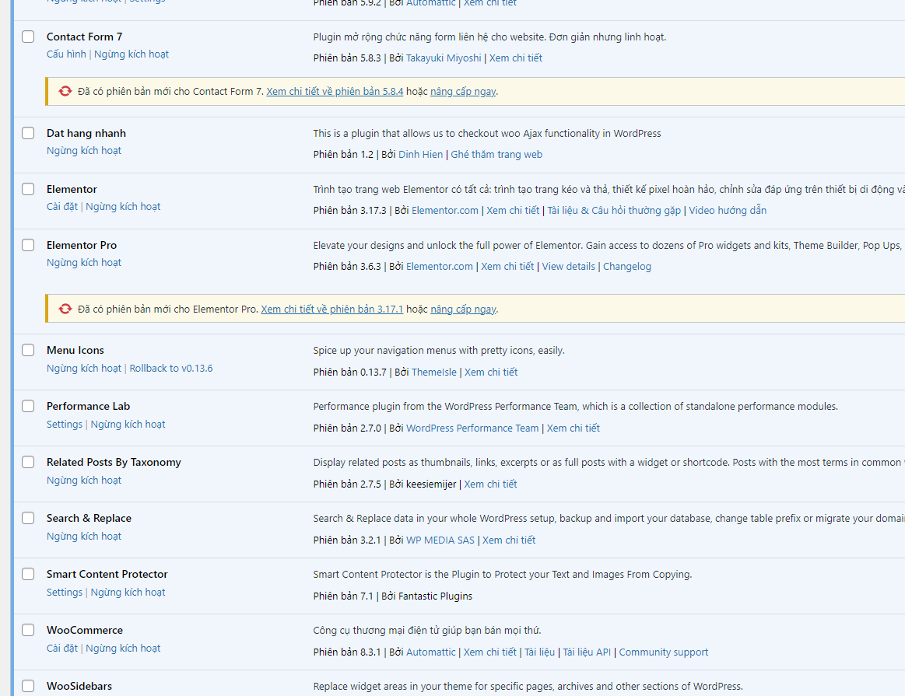905x696 pixels.
Task: Deactivate the Search & Replace plugin
Action: pos(84,536)
